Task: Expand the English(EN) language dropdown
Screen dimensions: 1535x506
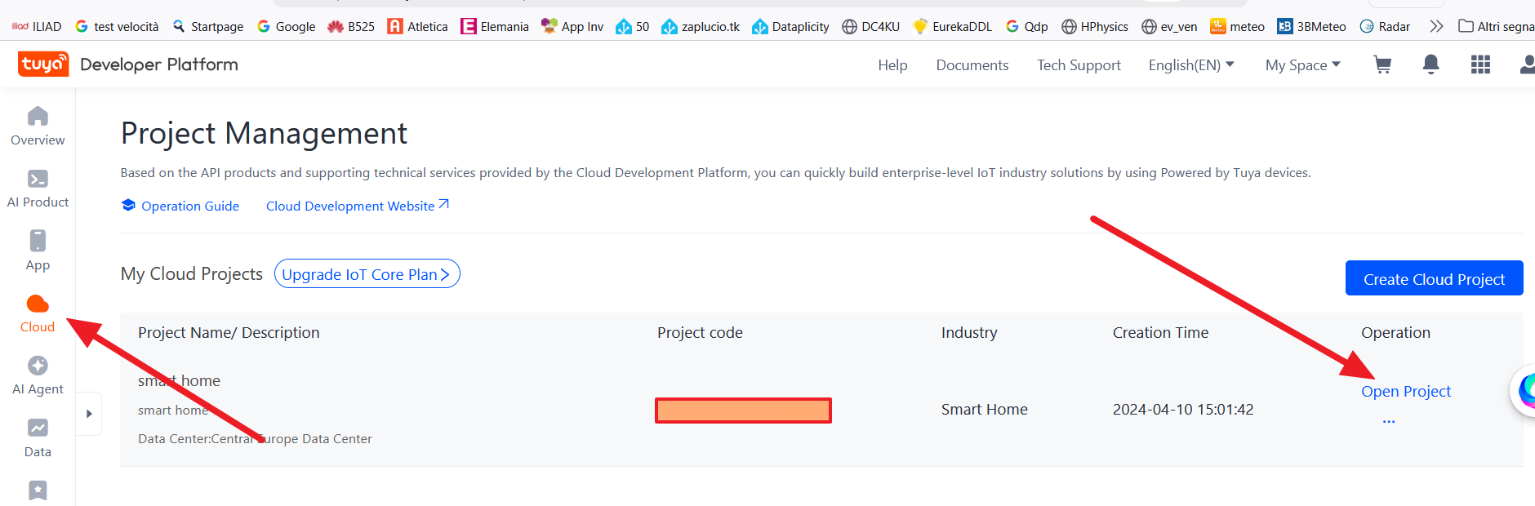Action: click(x=1190, y=65)
